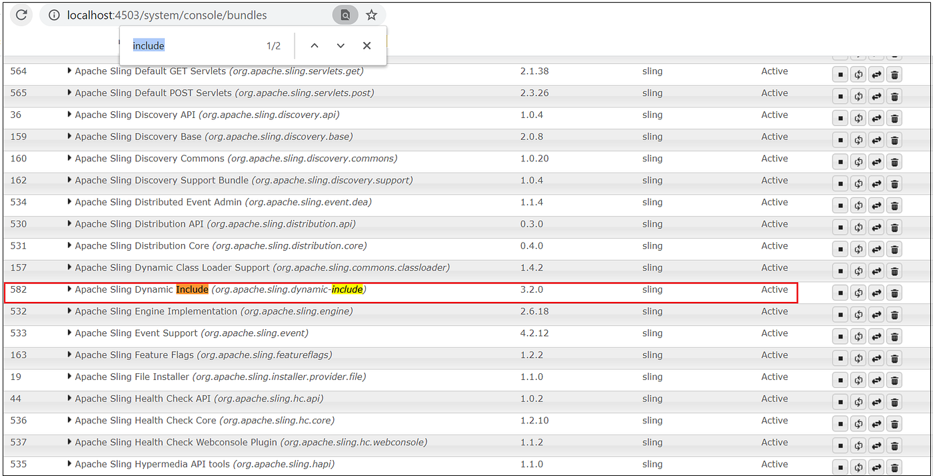Expand the Sling Hypermedia API tools row
This screenshot has width=933, height=476.
click(69, 464)
